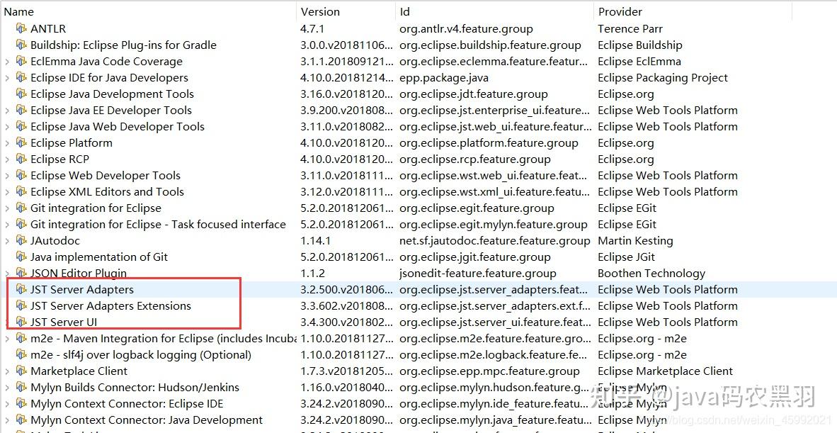The image size is (837, 433).
Task: Click the Eclipse RCP feature icon
Action: pyautogui.click(x=21, y=159)
